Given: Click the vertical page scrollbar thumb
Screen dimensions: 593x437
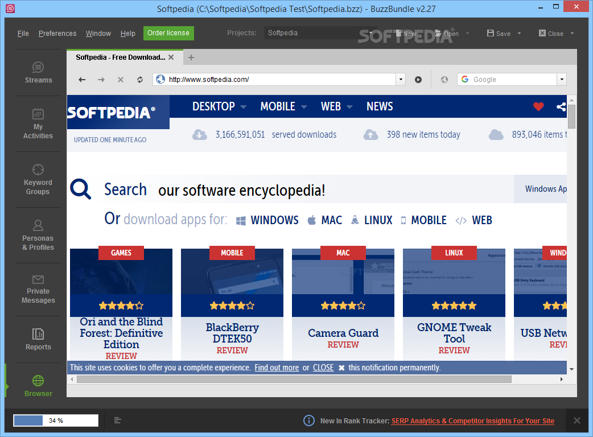Looking at the screenshot, I should pyautogui.click(x=571, y=117).
